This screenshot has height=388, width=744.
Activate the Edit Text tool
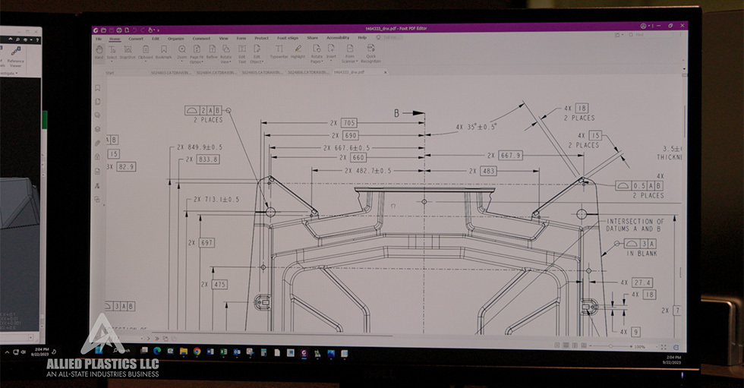point(242,50)
